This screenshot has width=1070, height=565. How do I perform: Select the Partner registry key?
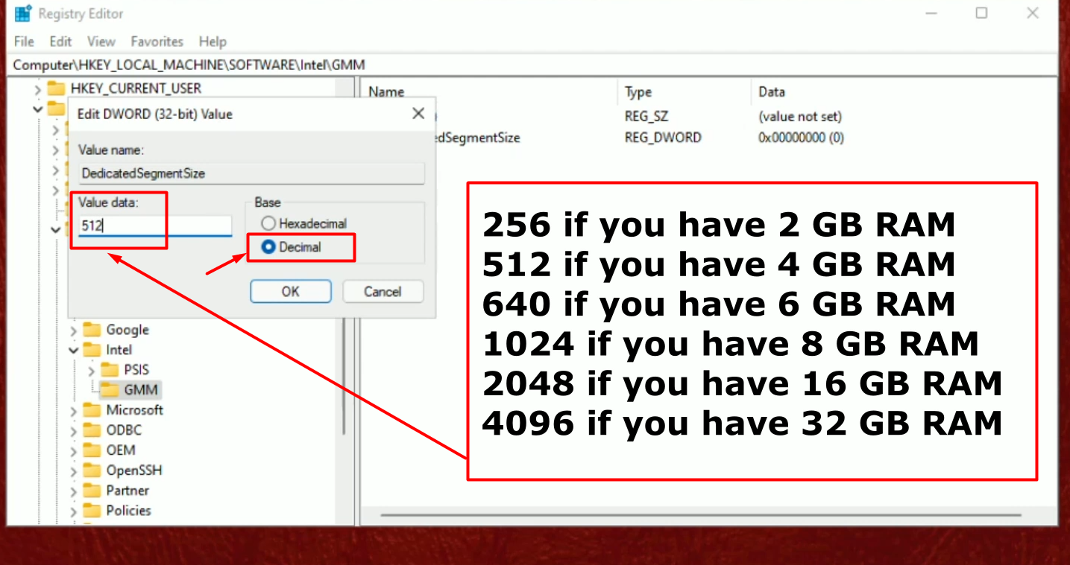(x=128, y=491)
